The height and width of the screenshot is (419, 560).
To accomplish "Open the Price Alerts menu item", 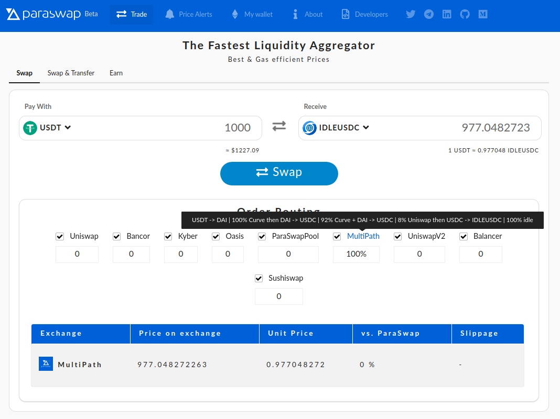I will click(x=189, y=14).
